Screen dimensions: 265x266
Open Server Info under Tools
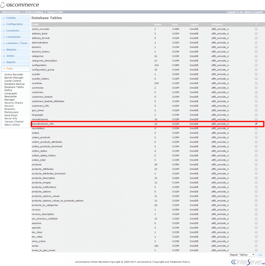(x=11, y=118)
